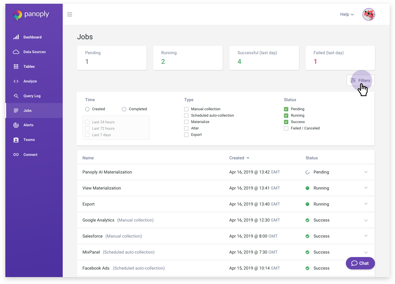Screen dimensions: 395x284
Task: Expand the Salesforce job row
Action: 366,236
